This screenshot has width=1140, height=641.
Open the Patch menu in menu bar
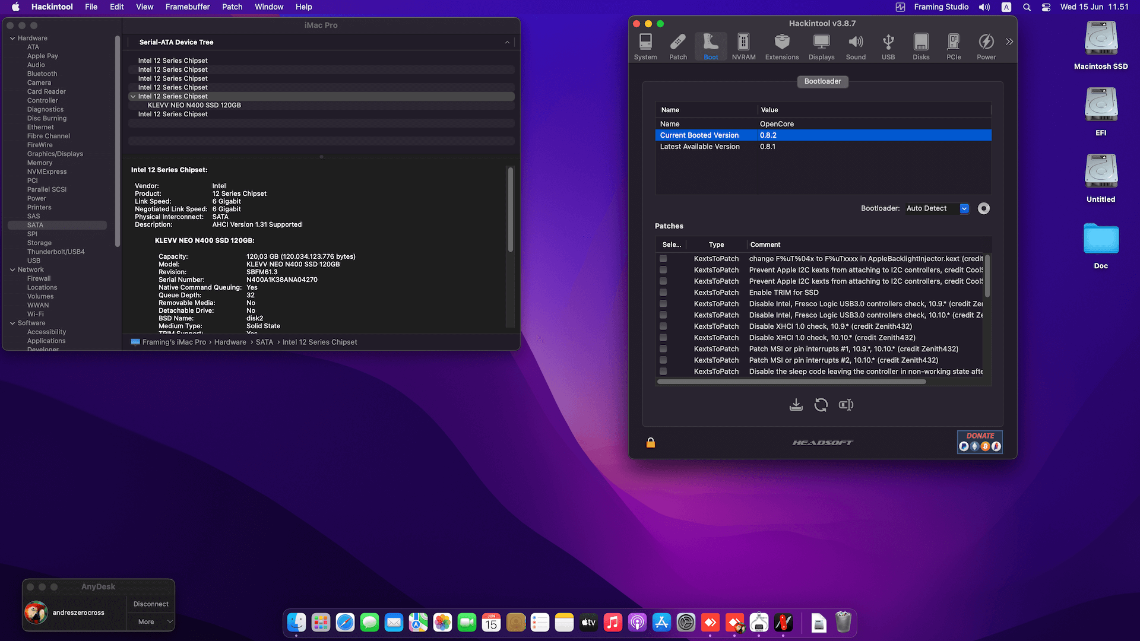point(232,7)
